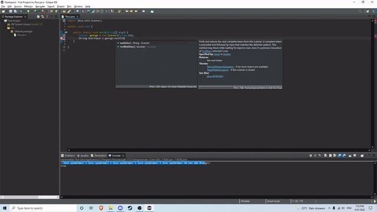Click the Forward navigation arrow in toolbar
The width and height of the screenshot is (377, 212).
(144, 11)
